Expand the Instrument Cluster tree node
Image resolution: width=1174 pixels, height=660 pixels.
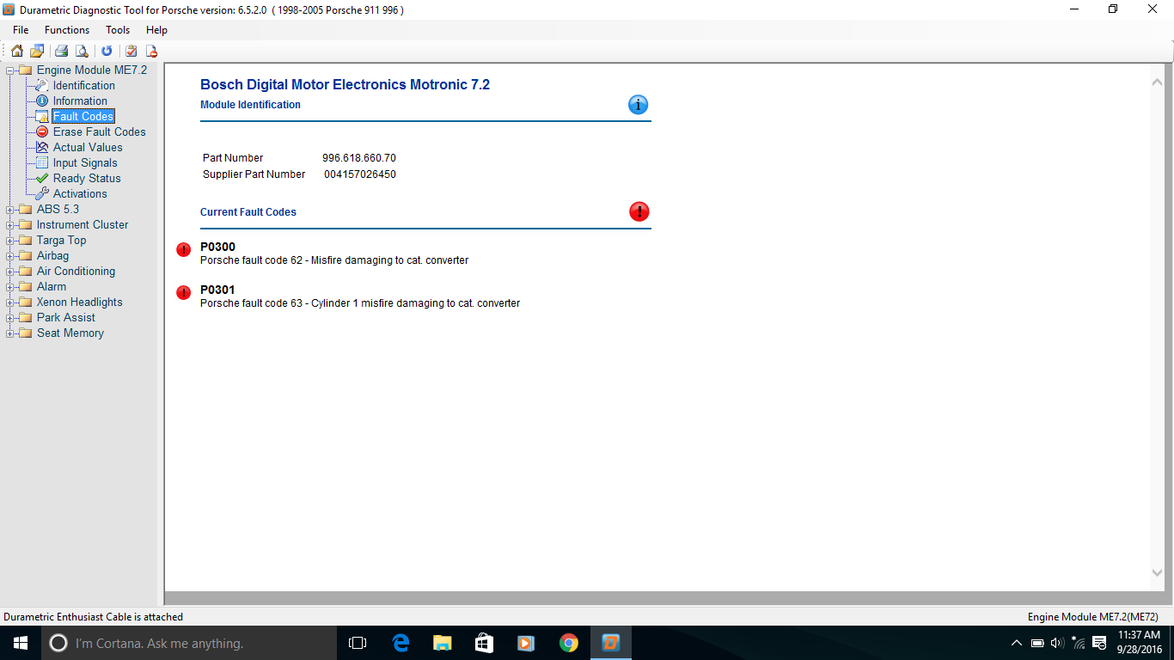(10, 225)
